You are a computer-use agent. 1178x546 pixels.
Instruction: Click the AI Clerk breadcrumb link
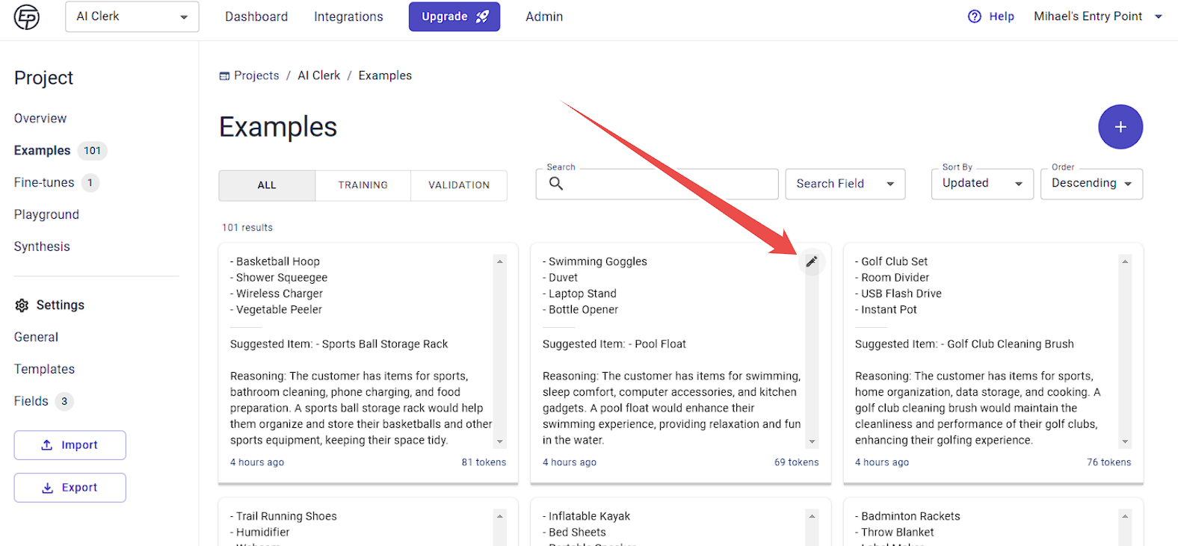coord(319,76)
